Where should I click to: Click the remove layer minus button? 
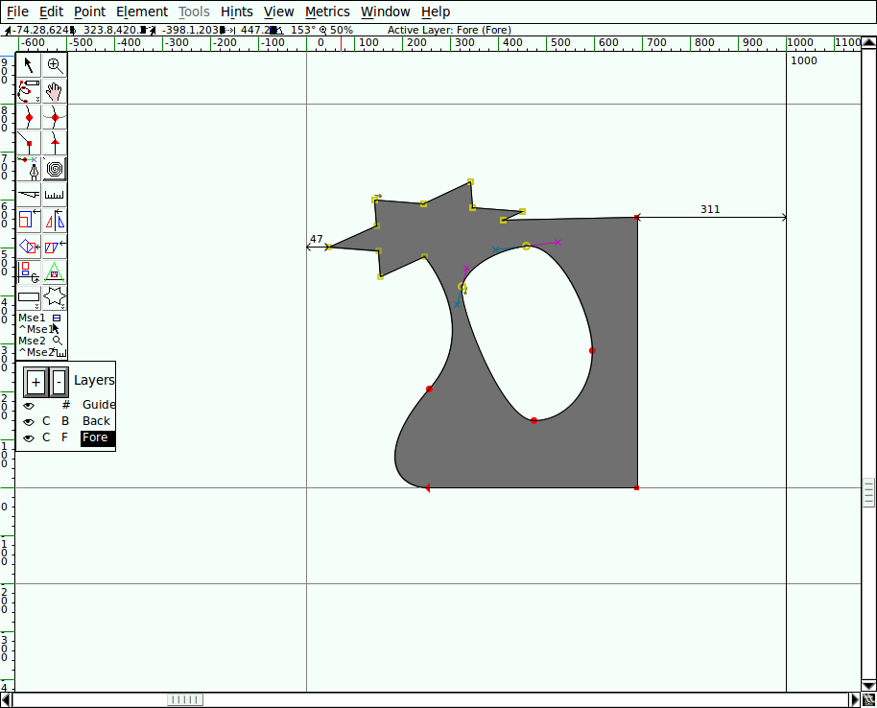click(59, 382)
